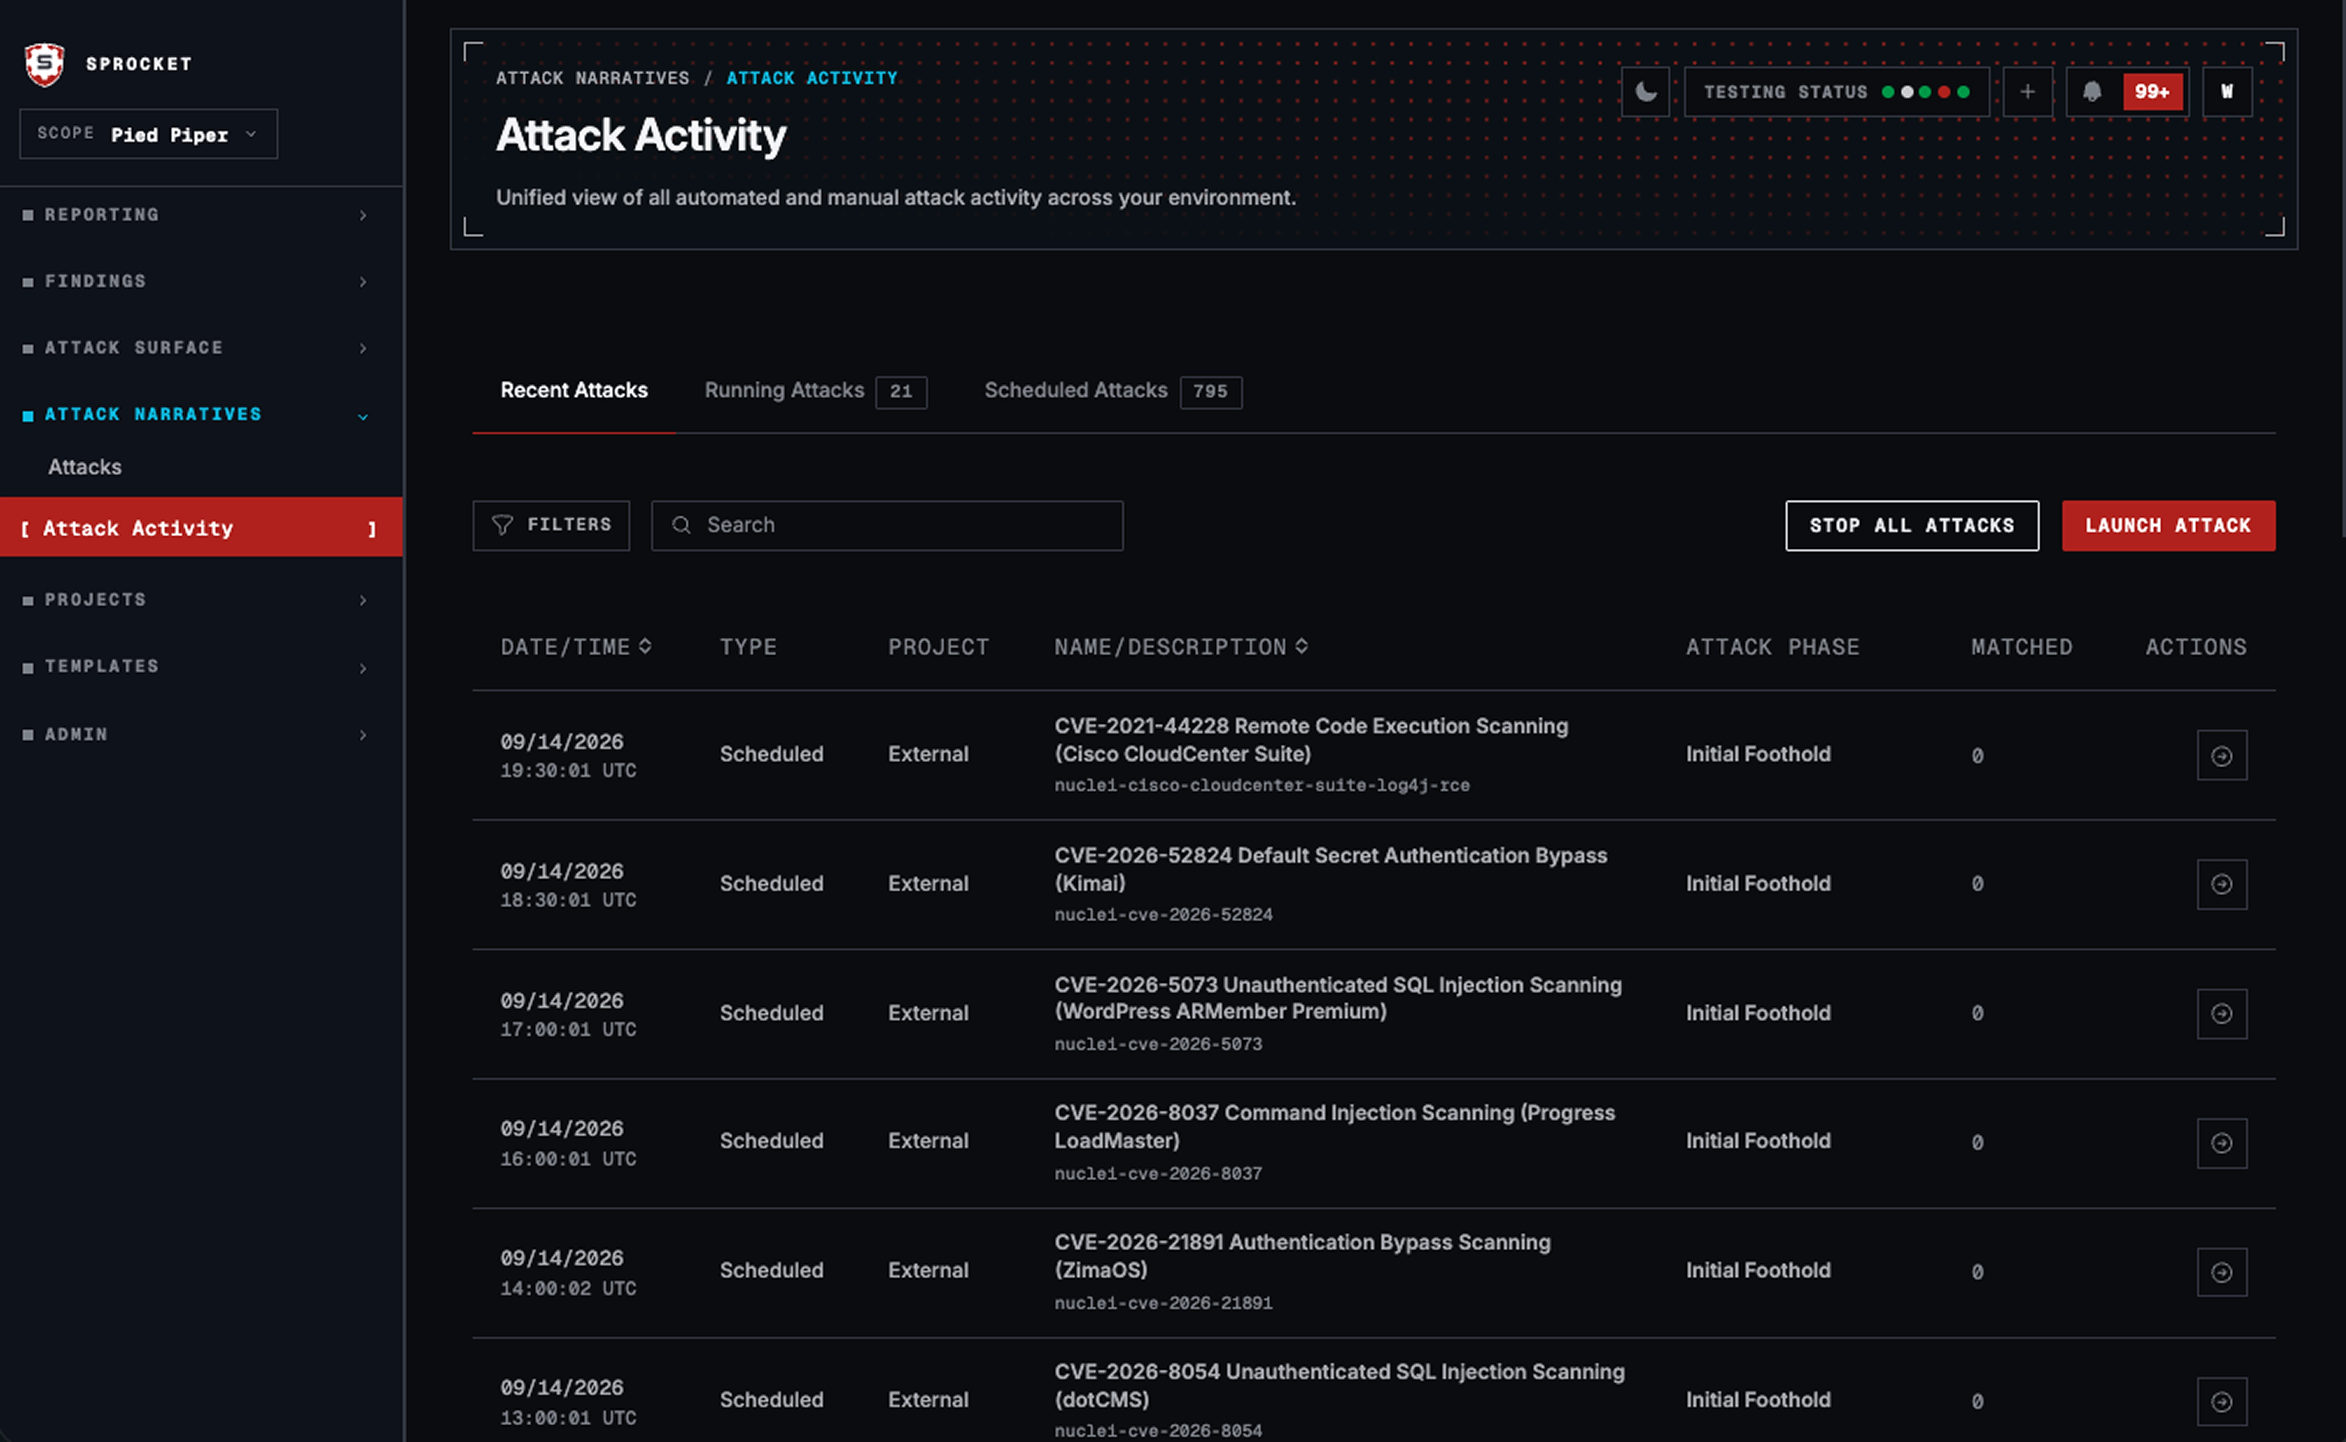Image resolution: width=2346 pixels, height=1442 pixels.
Task: Open the Testing Status indicator
Action: (x=1837, y=92)
